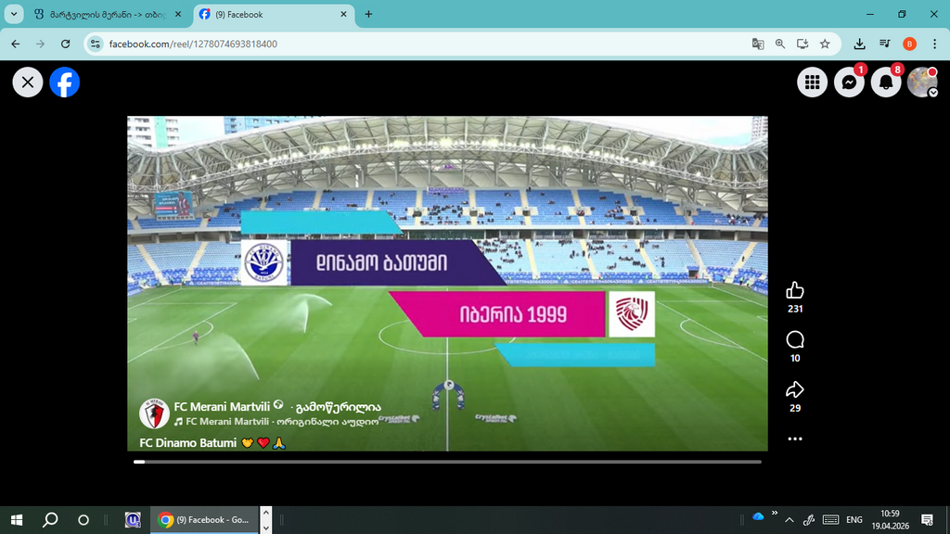The image size is (950, 534).
Task: Go forward in the browser
Action: pyautogui.click(x=40, y=44)
